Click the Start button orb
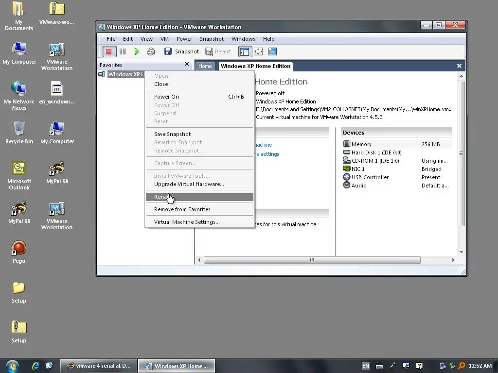Viewport: 498px width, 373px height. (x=12, y=366)
